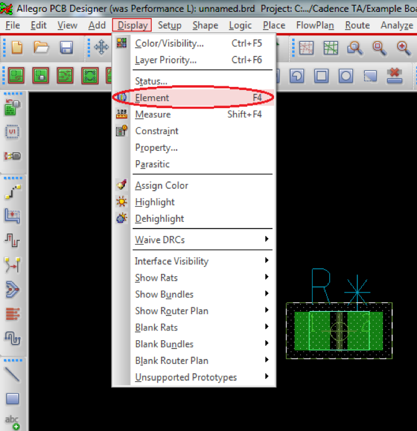Click the Save diskette icon
This screenshot has height=431, width=417.
click(66, 48)
